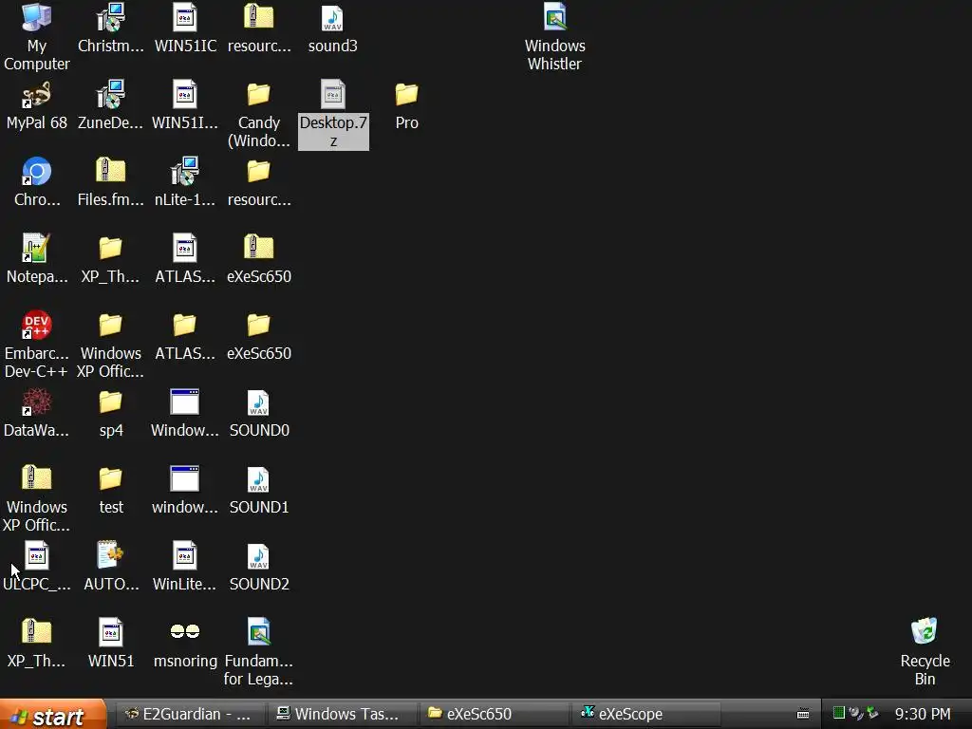Select the Windows Whistler document icon
This screenshot has width=972, height=729.
[554, 18]
